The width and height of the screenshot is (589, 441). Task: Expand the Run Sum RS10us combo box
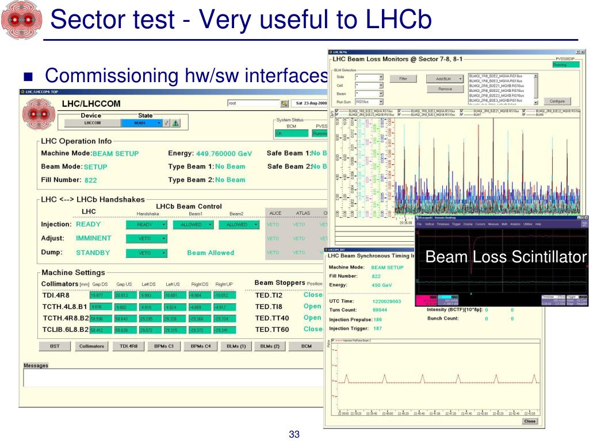pos(381,102)
